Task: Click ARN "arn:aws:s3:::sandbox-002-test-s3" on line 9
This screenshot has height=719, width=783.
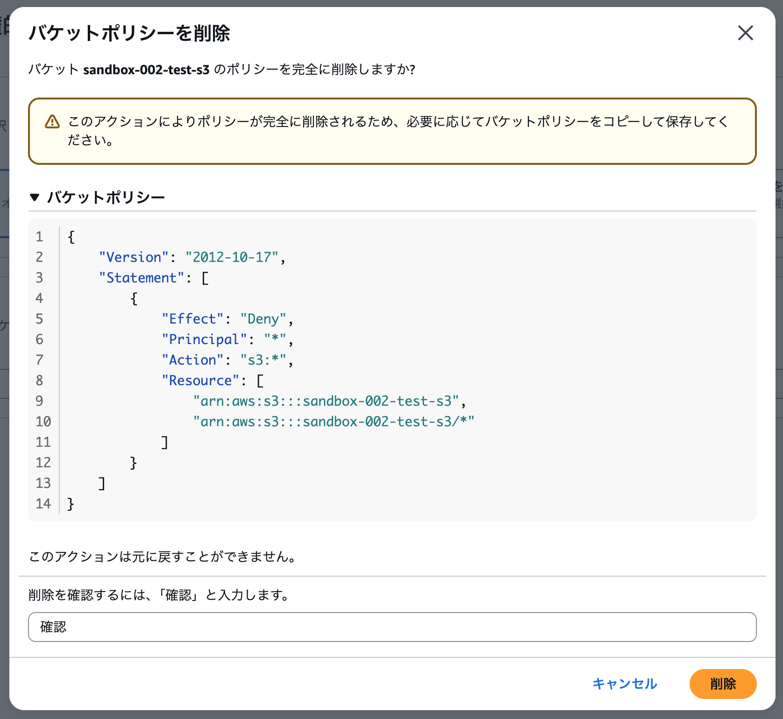Action: tap(326, 401)
